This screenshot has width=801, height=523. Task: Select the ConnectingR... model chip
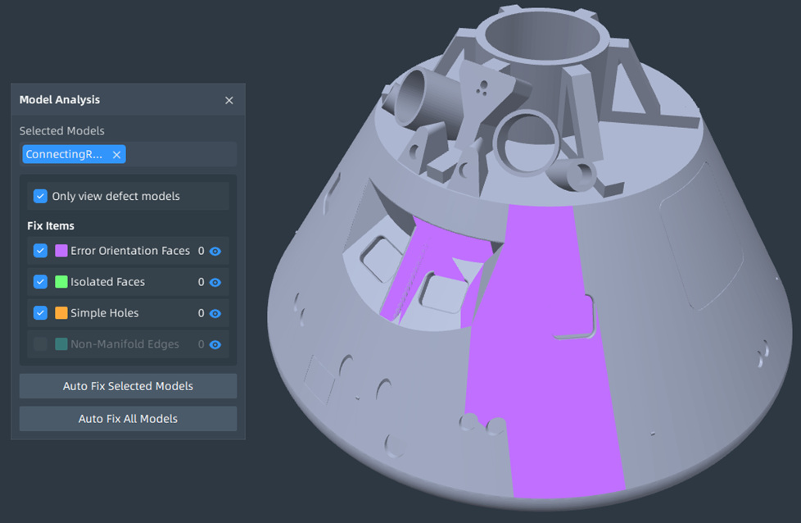point(64,155)
